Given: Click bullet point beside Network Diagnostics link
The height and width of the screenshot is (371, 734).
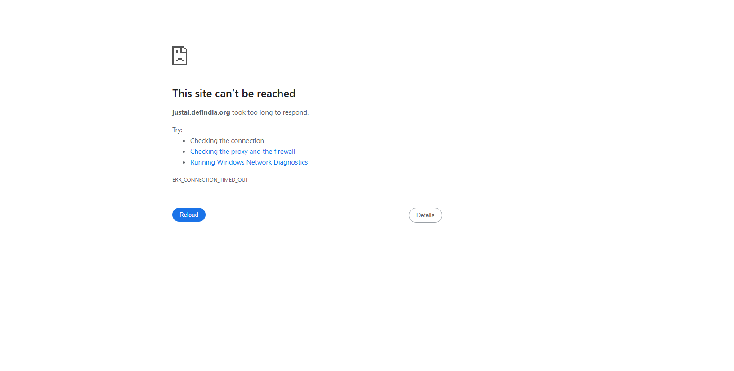Looking at the screenshot, I should pyautogui.click(x=184, y=162).
